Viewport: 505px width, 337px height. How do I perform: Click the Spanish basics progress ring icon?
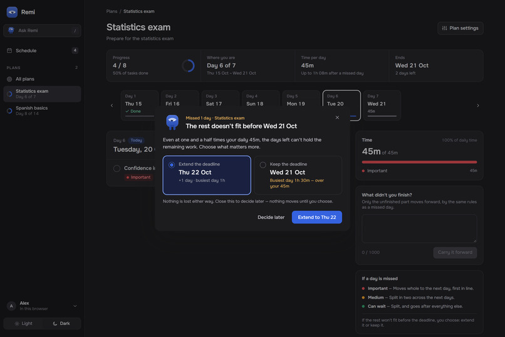pos(9,110)
